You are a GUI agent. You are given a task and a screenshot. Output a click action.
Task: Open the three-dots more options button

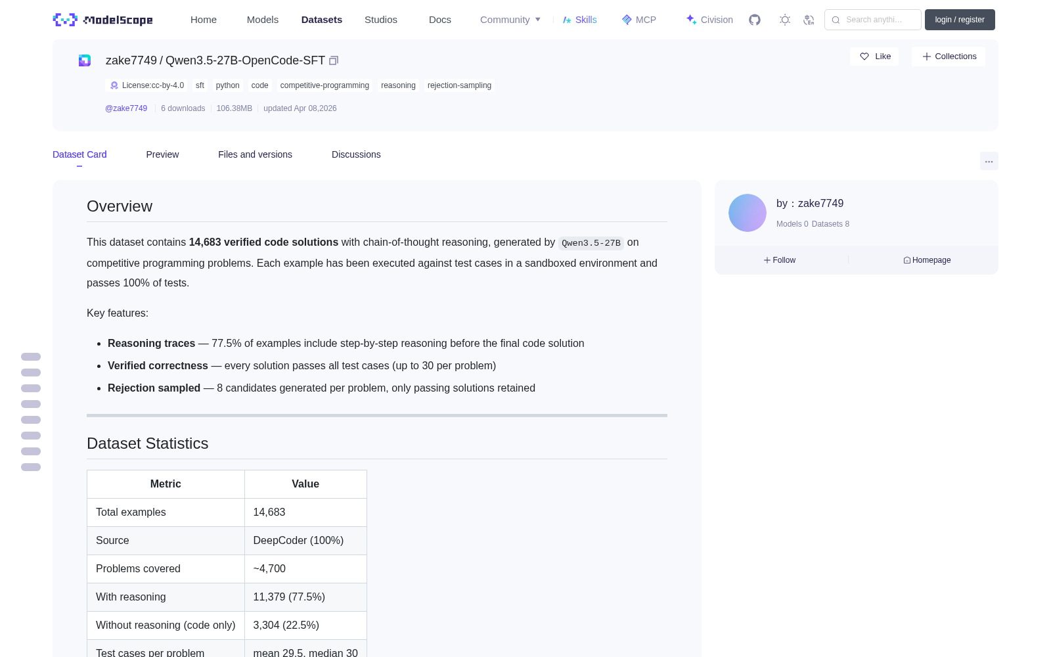pyautogui.click(x=989, y=161)
